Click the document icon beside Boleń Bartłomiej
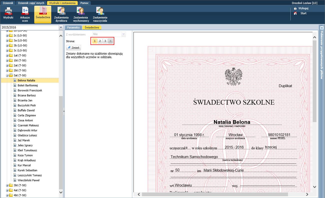Image resolution: width=325 pixels, height=198 pixels. 15,85
